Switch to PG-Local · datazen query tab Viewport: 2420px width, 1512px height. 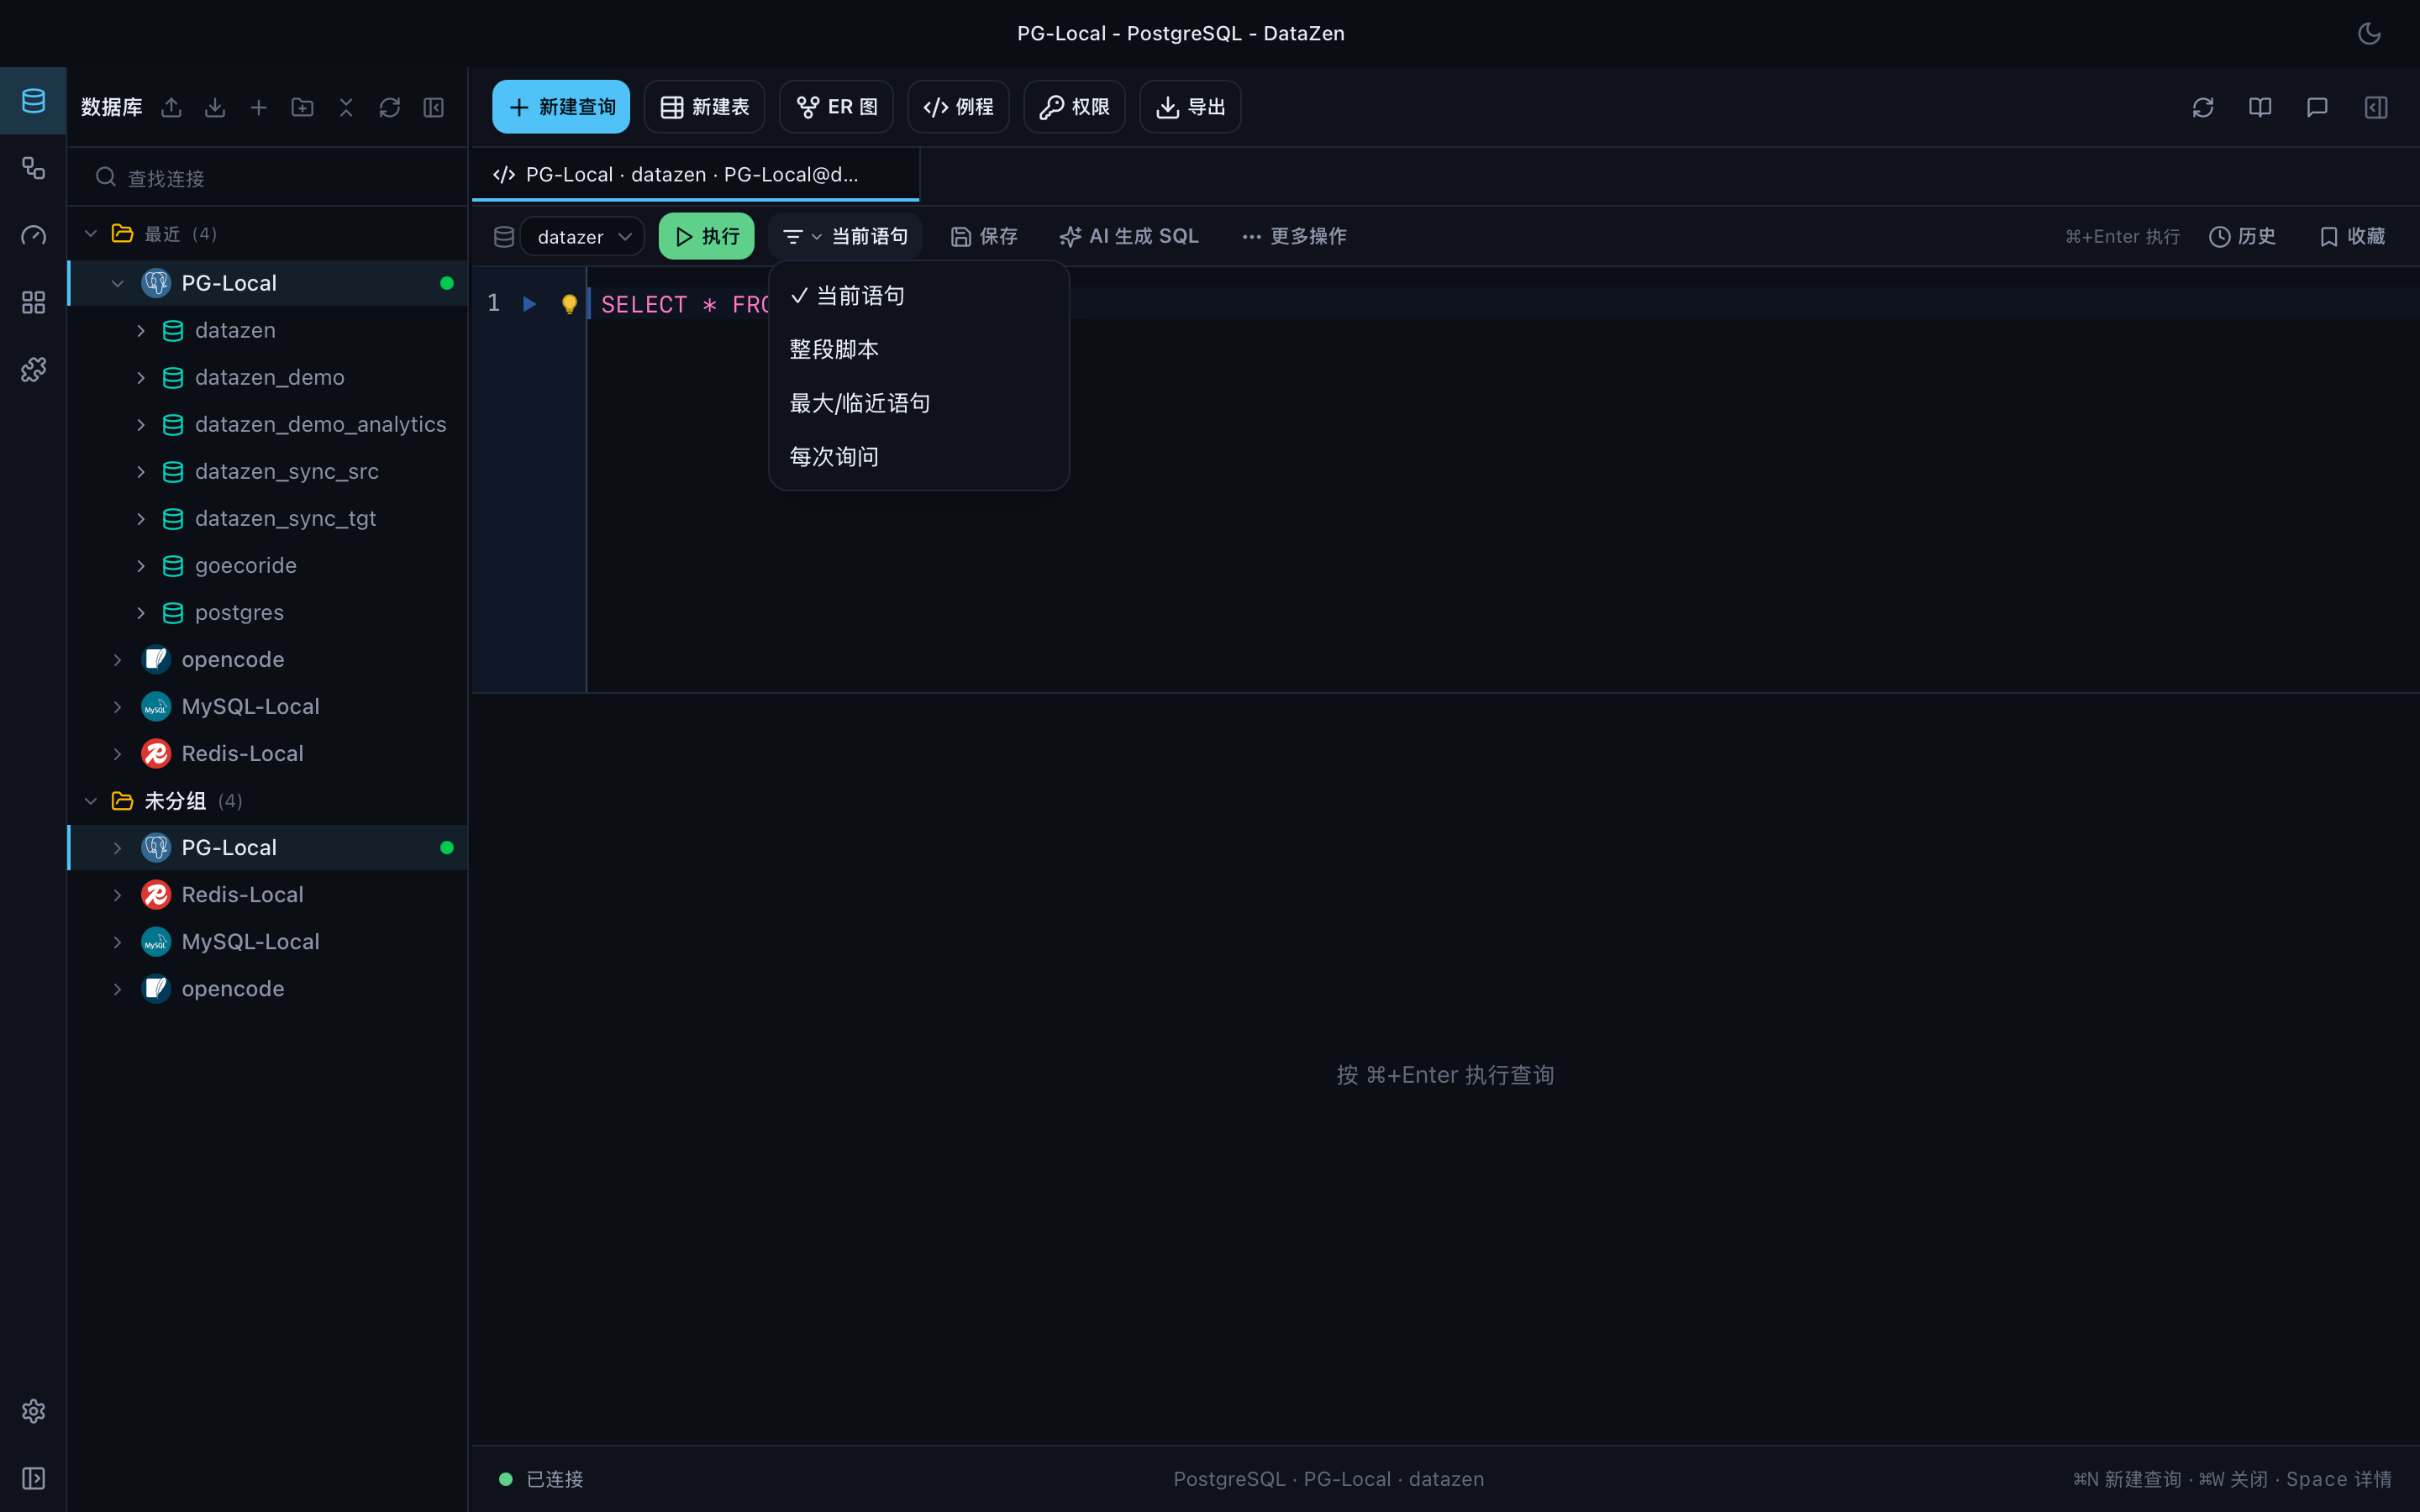click(x=695, y=175)
